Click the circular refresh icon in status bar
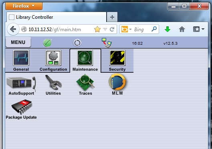 77,43
